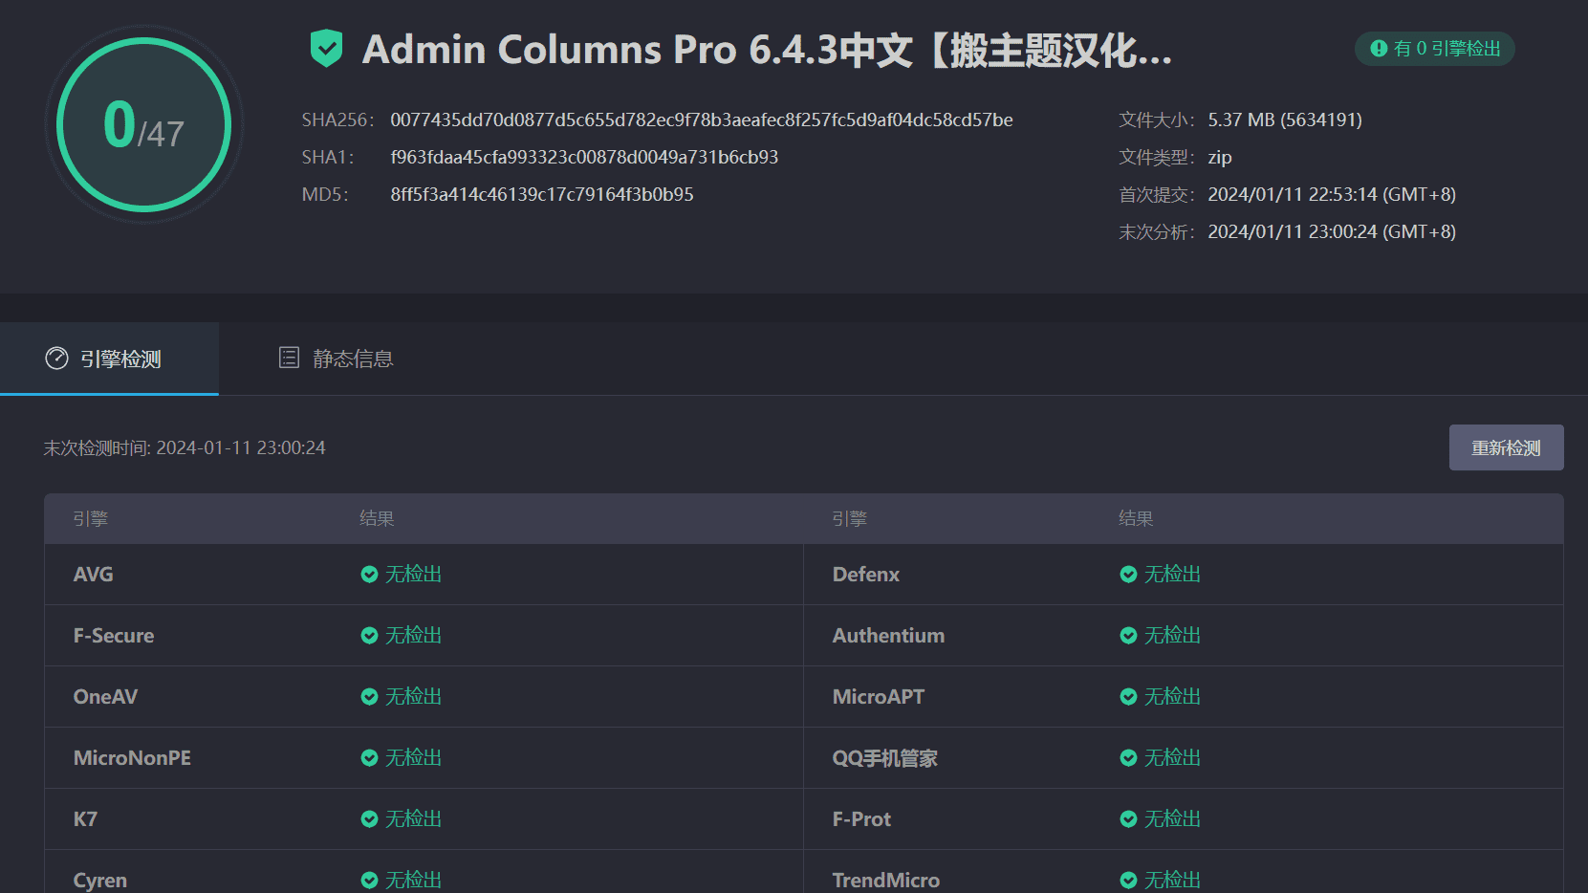
Task: Click the 无检出 result text for MicroAPT
Action: click(1172, 697)
